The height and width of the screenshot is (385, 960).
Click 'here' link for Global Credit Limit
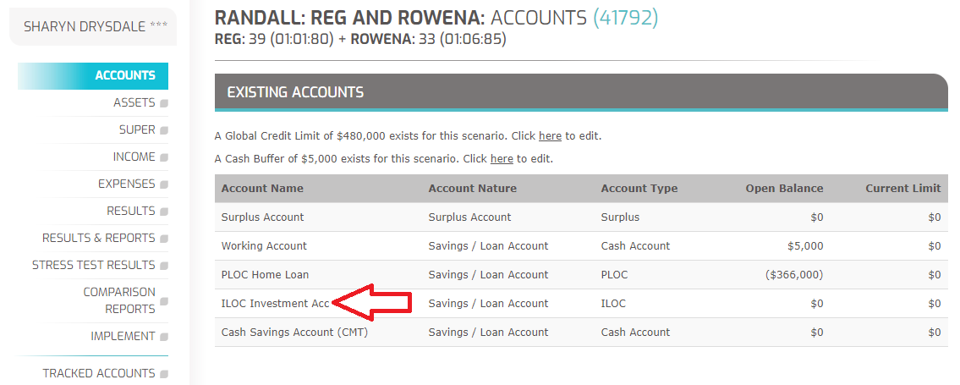550,135
